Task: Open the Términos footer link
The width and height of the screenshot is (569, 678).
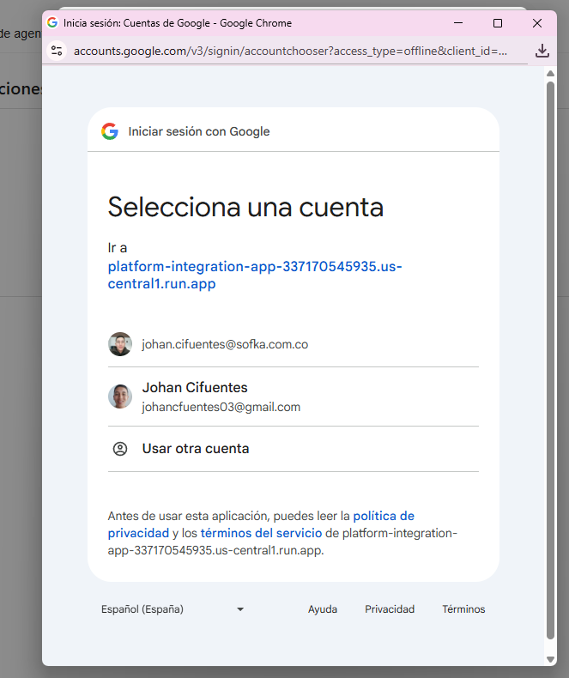Action: pos(463,609)
